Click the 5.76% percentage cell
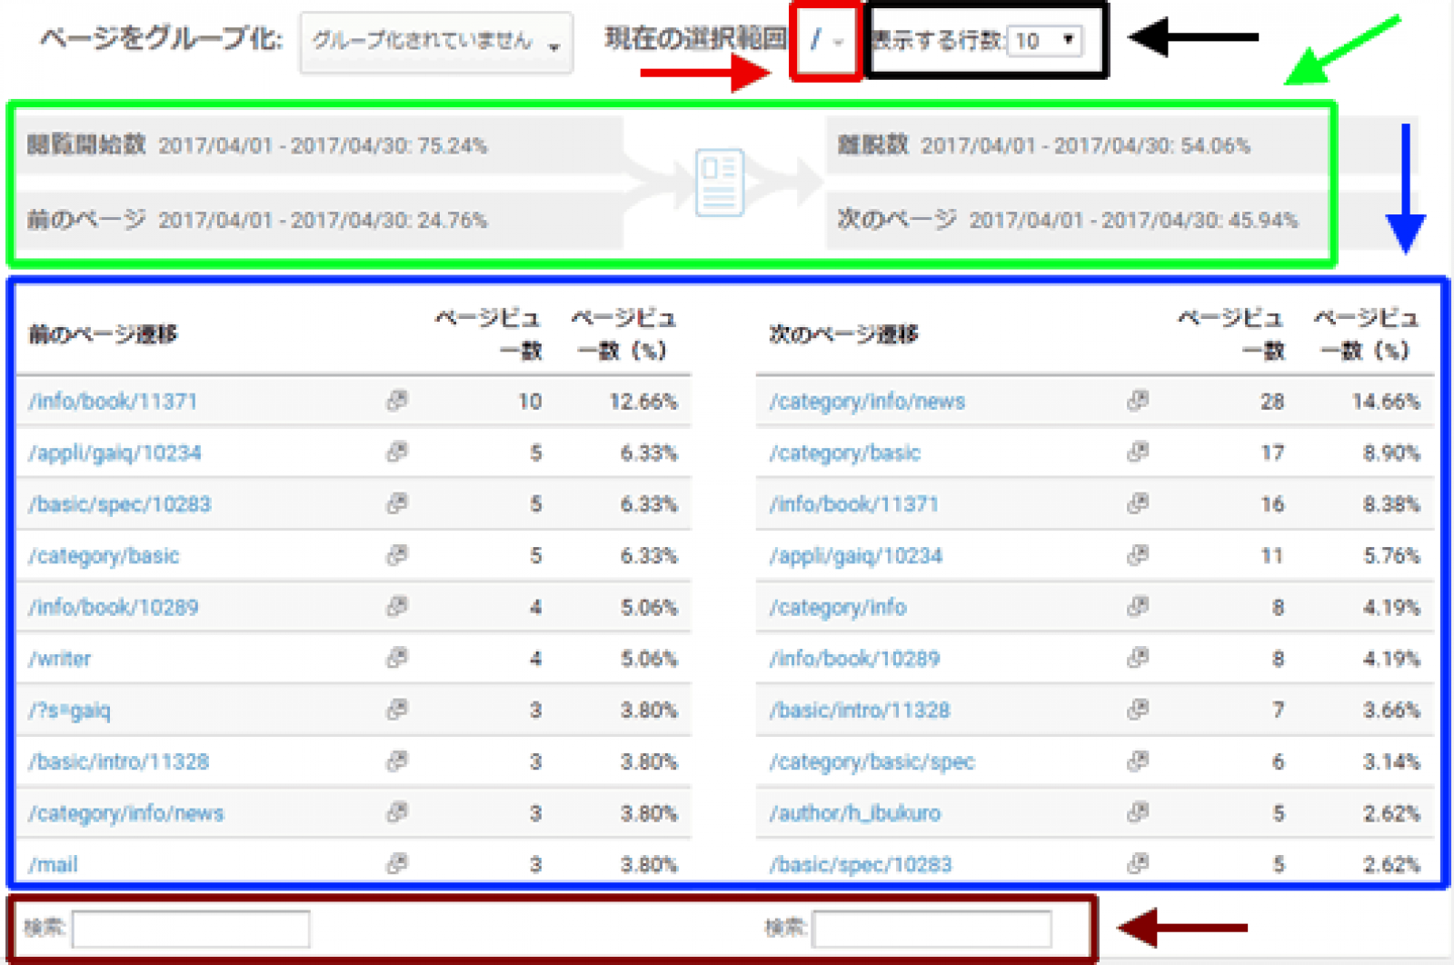 click(x=1391, y=556)
